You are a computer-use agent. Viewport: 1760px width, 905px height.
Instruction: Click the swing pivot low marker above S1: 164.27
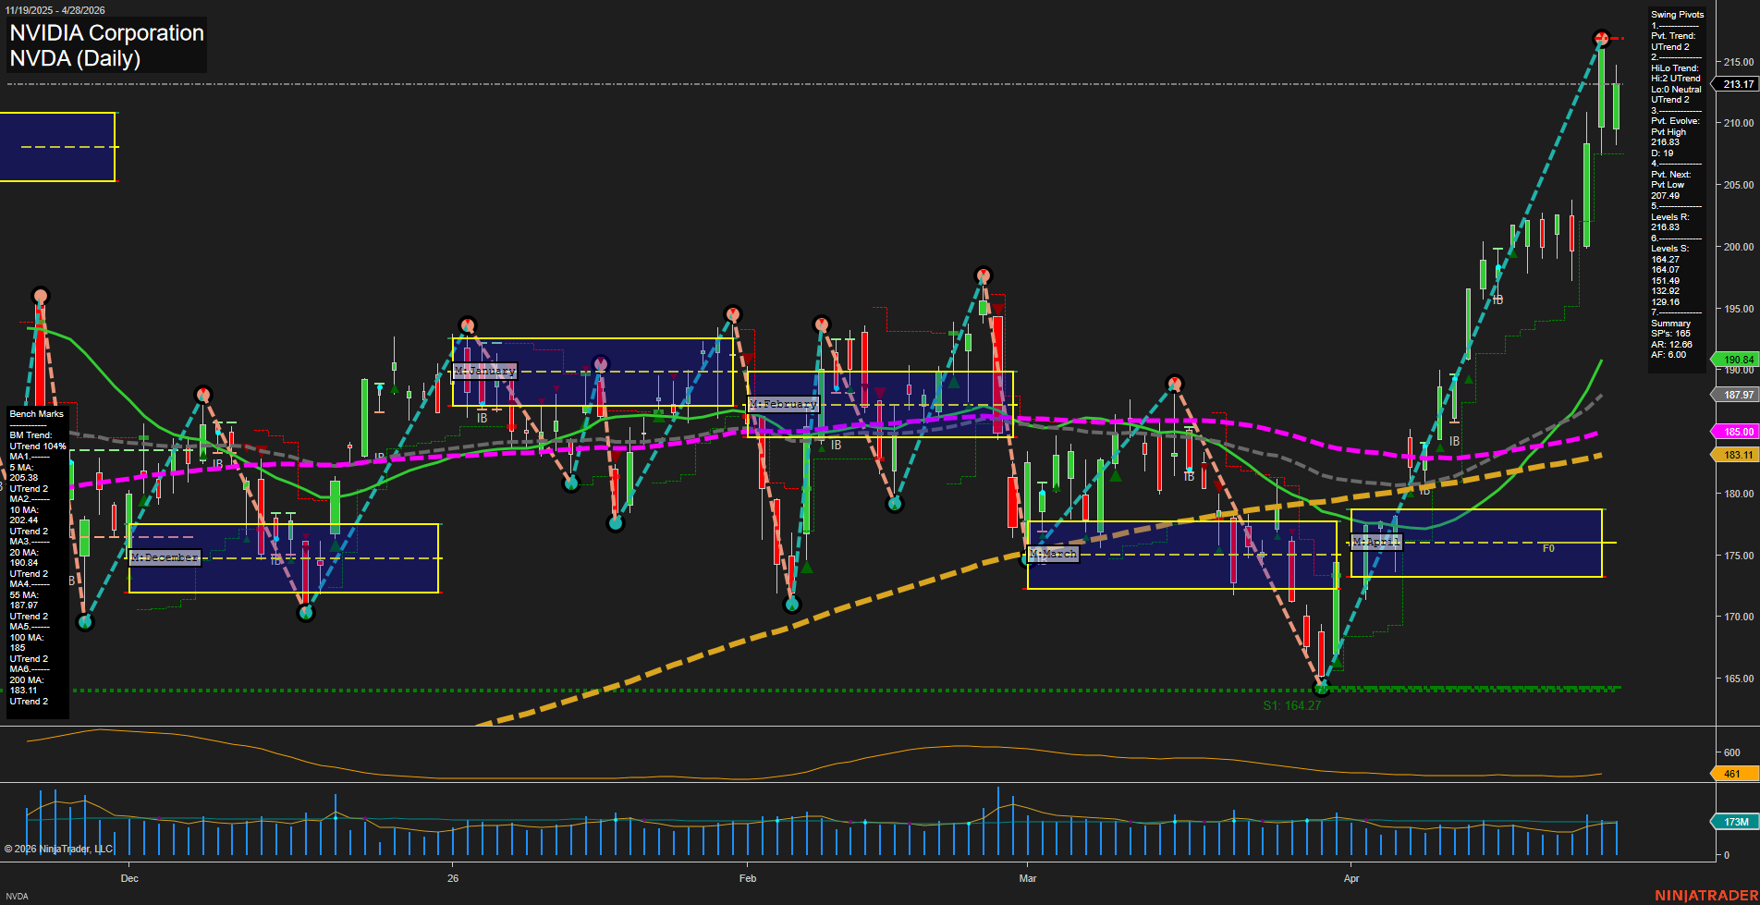point(1321,688)
